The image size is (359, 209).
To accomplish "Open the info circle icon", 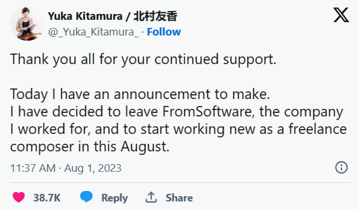I will point(342,167).
